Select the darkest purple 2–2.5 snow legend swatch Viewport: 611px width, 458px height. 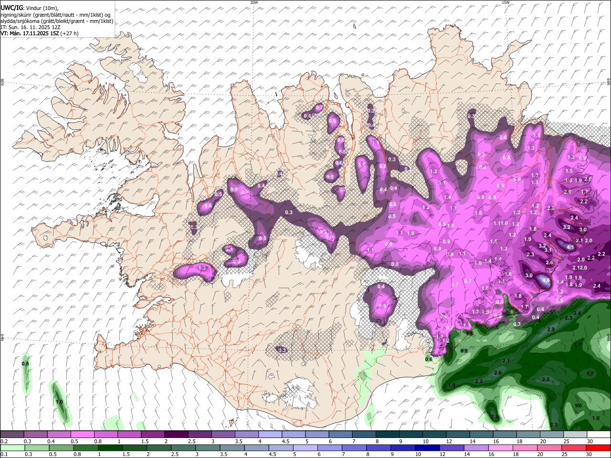click(176, 435)
